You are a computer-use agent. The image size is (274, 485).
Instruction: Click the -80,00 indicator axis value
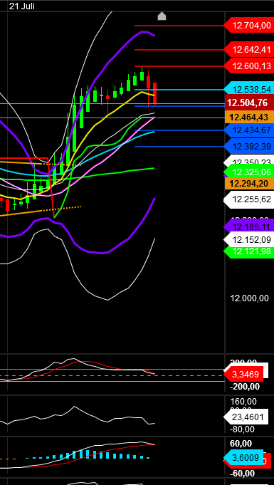(x=243, y=429)
